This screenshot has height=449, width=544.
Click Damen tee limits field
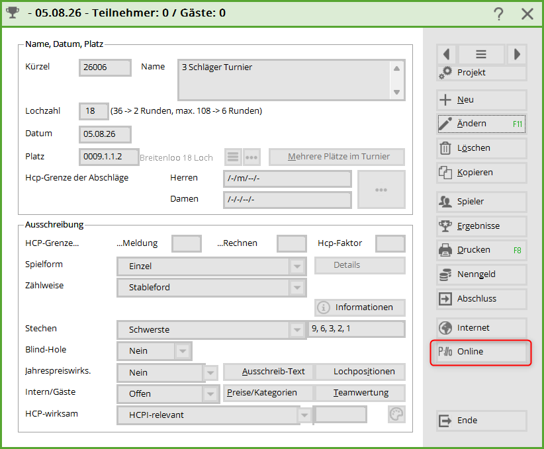(287, 200)
